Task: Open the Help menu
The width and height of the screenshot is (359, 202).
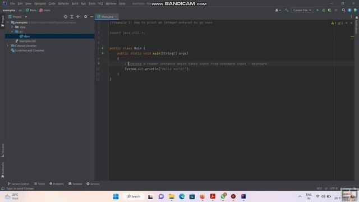Action: tap(122, 4)
